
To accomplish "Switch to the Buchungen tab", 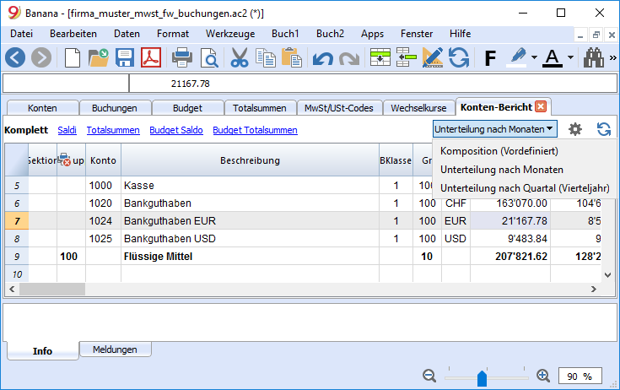I will [114, 108].
